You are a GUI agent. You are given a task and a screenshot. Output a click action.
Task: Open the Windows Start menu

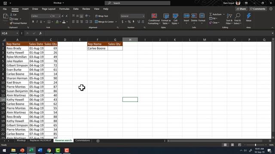pyautogui.click(x=4, y=150)
